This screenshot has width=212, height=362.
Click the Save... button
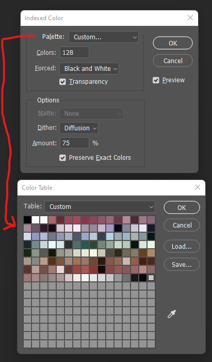[182, 264]
